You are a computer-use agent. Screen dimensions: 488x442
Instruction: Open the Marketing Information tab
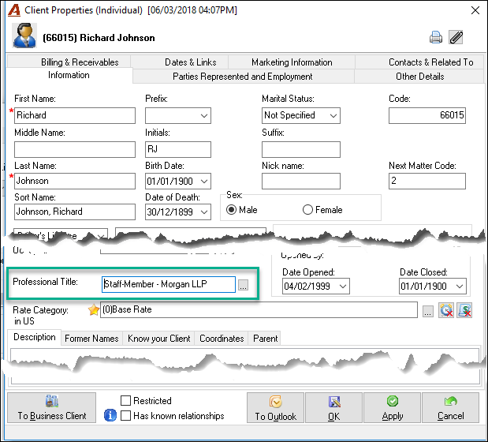(292, 62)
